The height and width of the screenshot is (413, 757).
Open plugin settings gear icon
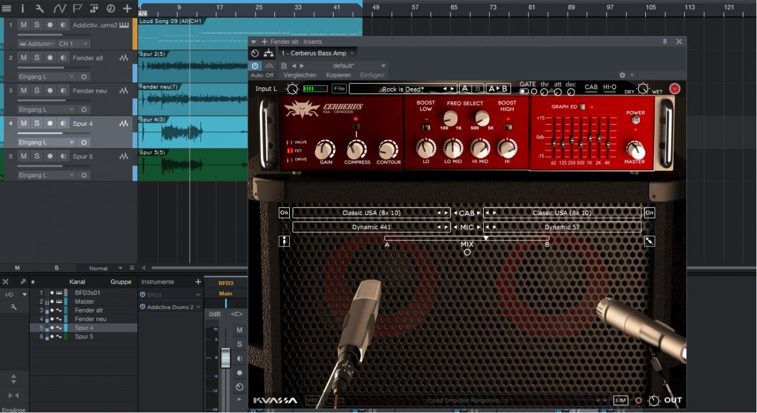[622, 75]
